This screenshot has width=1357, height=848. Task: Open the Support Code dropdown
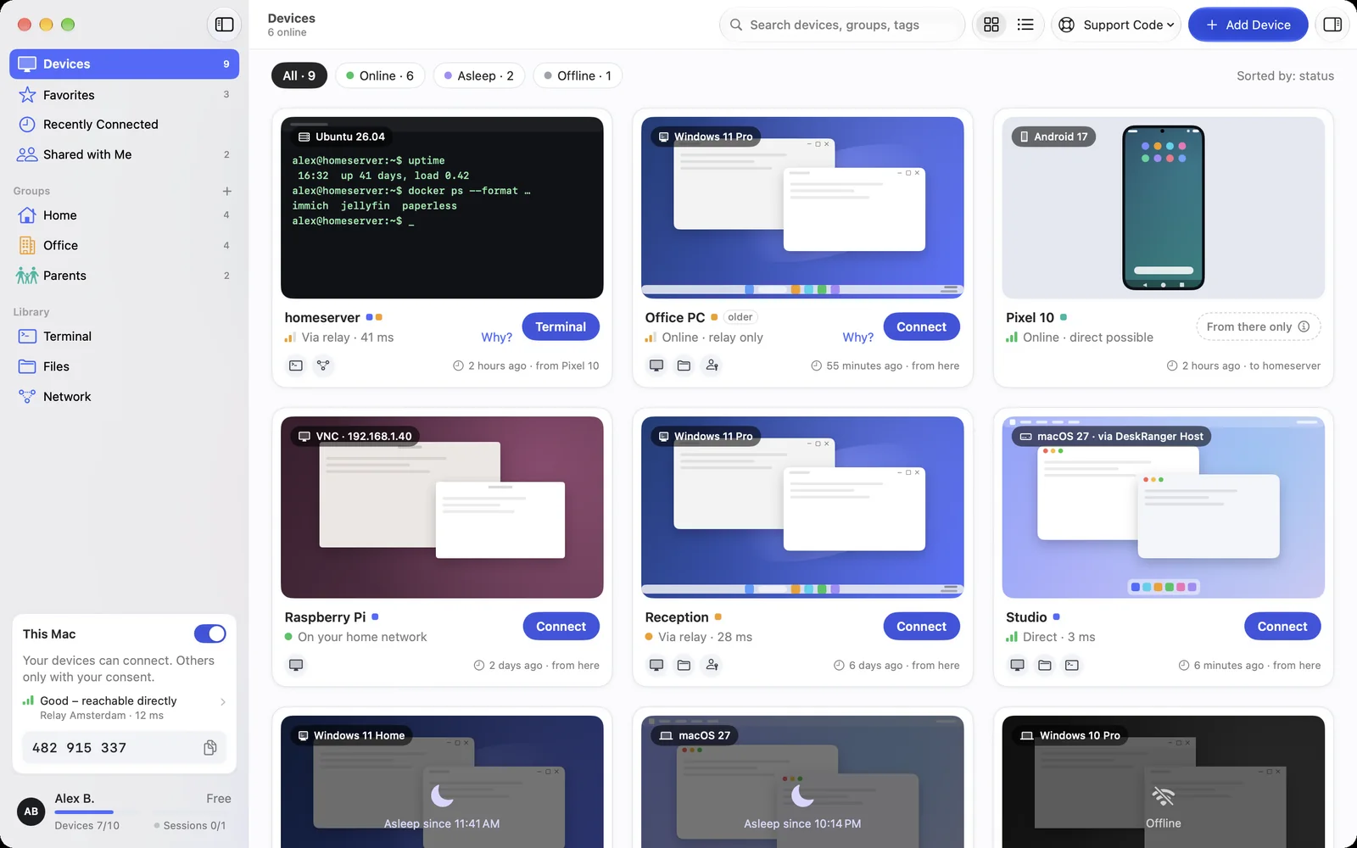(x=1116, y=25)
